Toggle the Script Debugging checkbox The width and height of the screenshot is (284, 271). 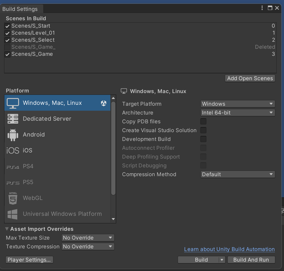pos(203,166)
